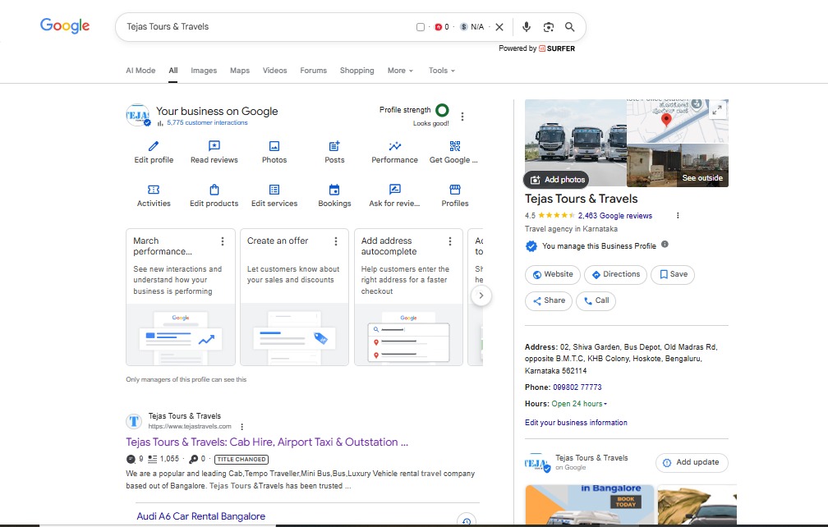This screenshot has height=527, width=828.
Task: Open Edit profile pencil icon
Action: click(153, 146)
